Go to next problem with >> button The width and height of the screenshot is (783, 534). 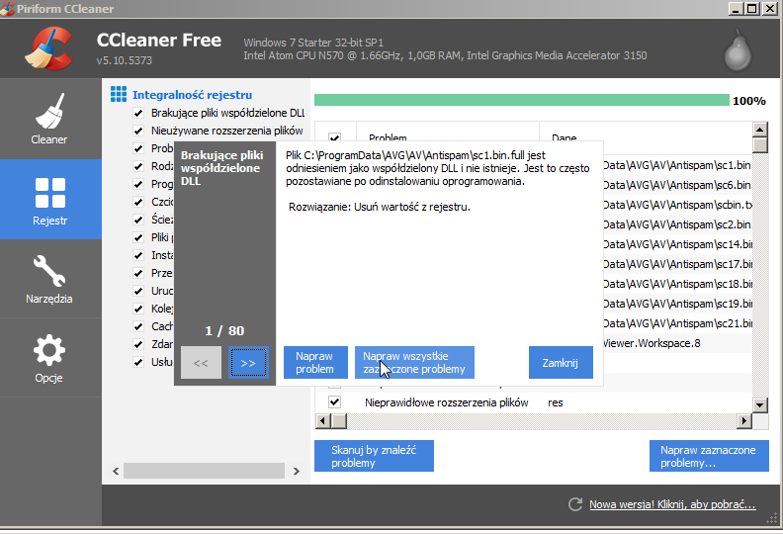[248, 363]
